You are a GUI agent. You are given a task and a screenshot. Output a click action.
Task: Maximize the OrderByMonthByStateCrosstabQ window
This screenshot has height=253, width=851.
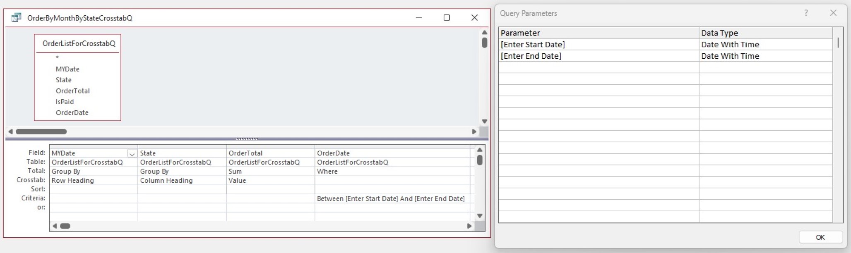click(447, 18)
